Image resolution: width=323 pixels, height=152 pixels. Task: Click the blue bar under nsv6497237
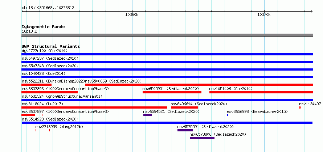(x=167, y=62)
